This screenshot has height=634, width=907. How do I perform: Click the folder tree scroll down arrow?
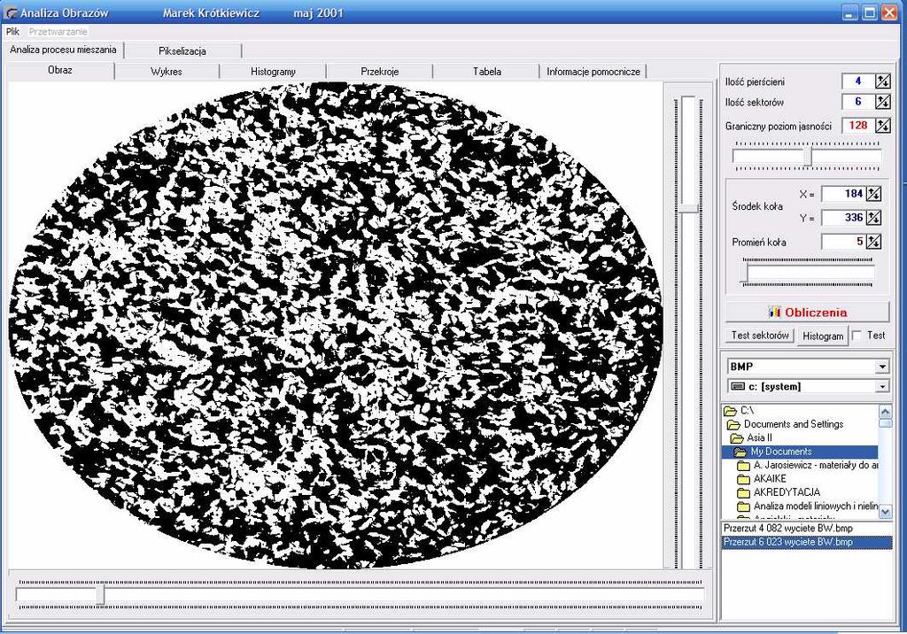885,511
